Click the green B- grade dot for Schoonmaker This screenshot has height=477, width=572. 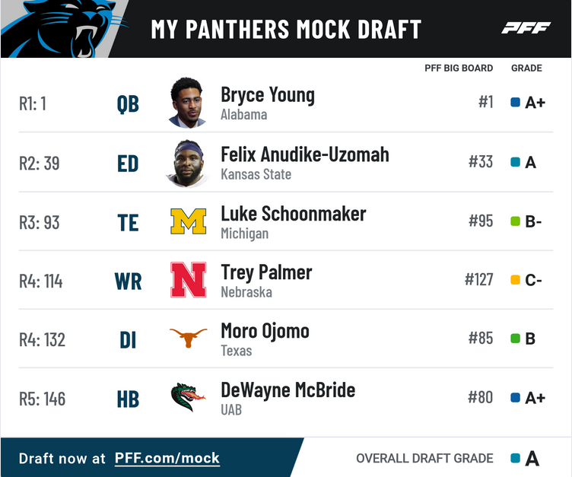pos(515,221)
